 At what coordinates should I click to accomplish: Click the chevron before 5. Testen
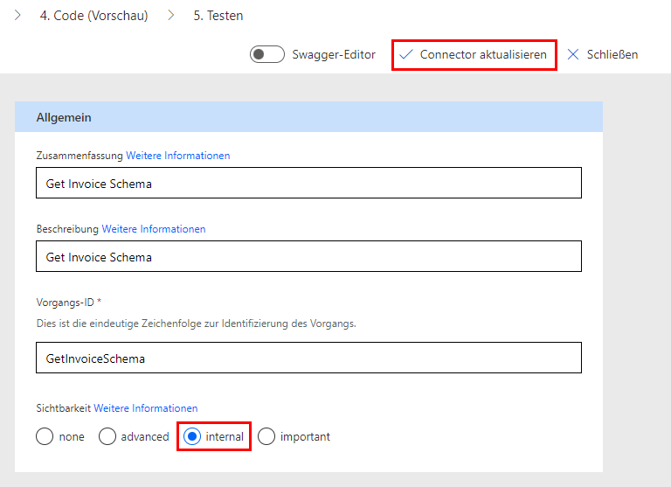pos(170,16)
